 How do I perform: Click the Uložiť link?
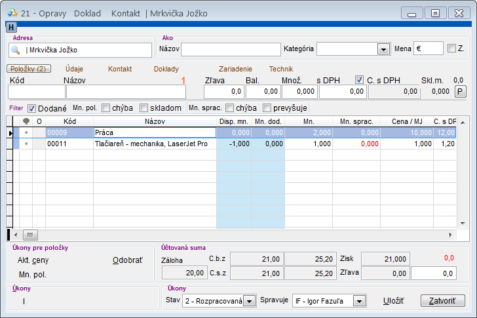tap(394, 301)
